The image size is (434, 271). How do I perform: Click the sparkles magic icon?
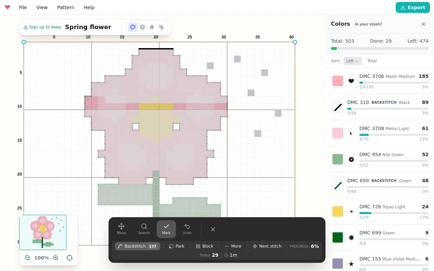161,27
